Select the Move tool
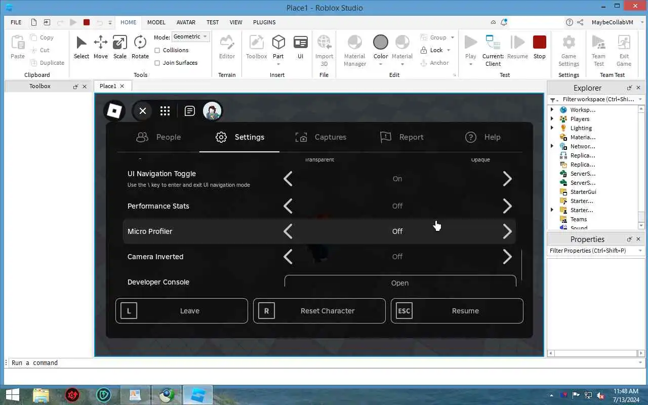The width and height of the screenshot is (648, 405). (100, 48)
